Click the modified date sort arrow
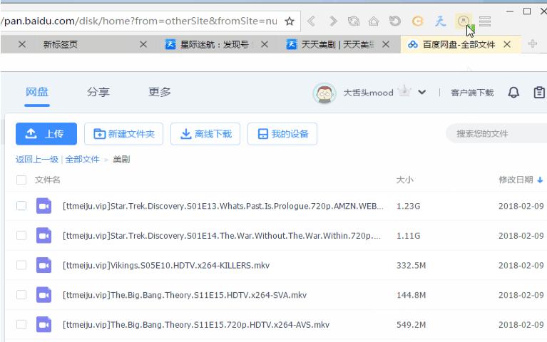Image resolution: width=547 pixels, height=342 pixels. click(540, 180)
